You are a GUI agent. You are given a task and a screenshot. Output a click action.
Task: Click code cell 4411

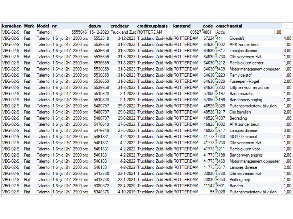222,38
